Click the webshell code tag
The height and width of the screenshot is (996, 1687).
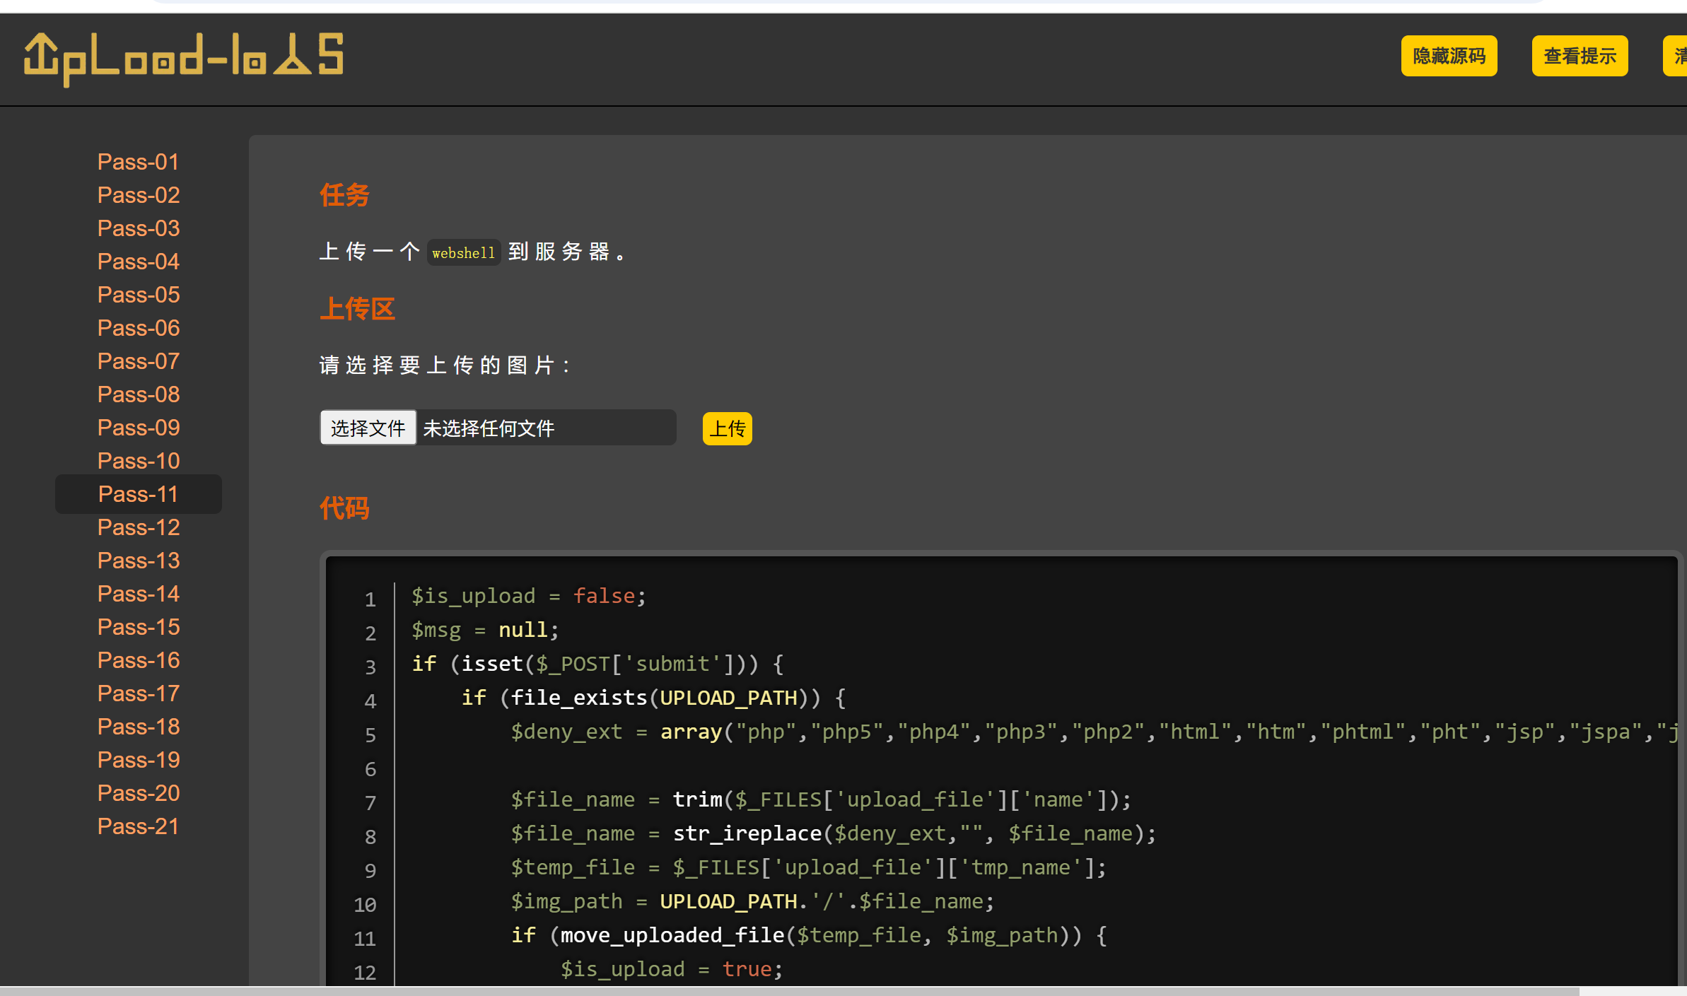463,253
